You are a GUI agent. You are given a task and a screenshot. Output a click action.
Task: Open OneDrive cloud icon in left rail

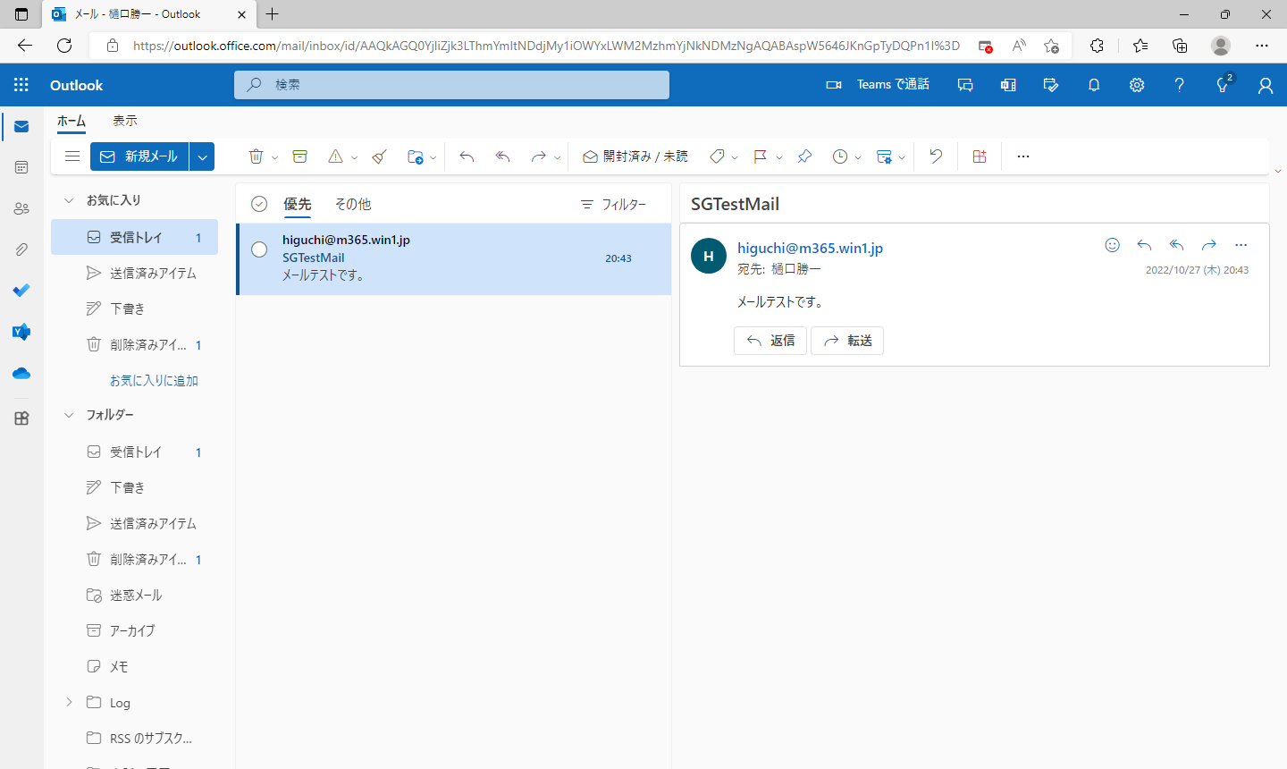[21, 373]
